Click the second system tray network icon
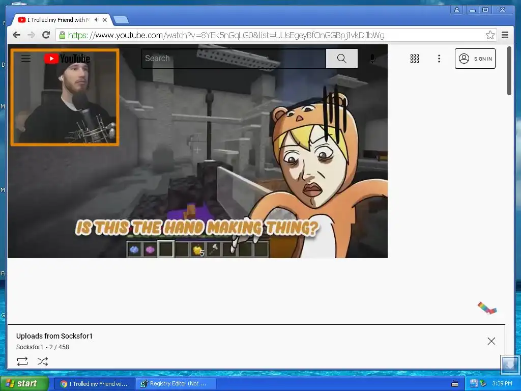This screenshot has width=521, height=391. (x=483, y=384)
